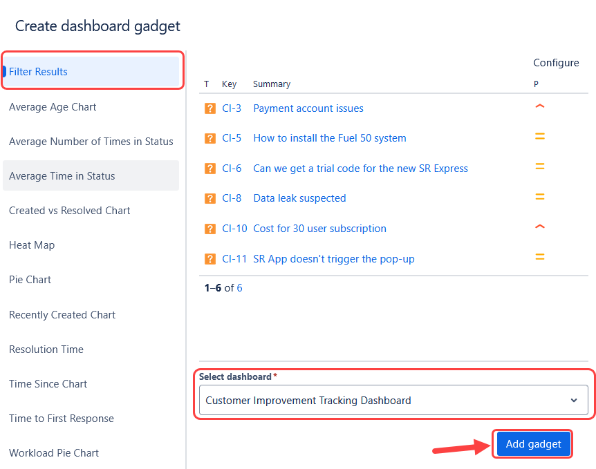The image size is (596, 469).
Task: Click the question mark icon beside CI-8
Action: [x=209, y=198]
